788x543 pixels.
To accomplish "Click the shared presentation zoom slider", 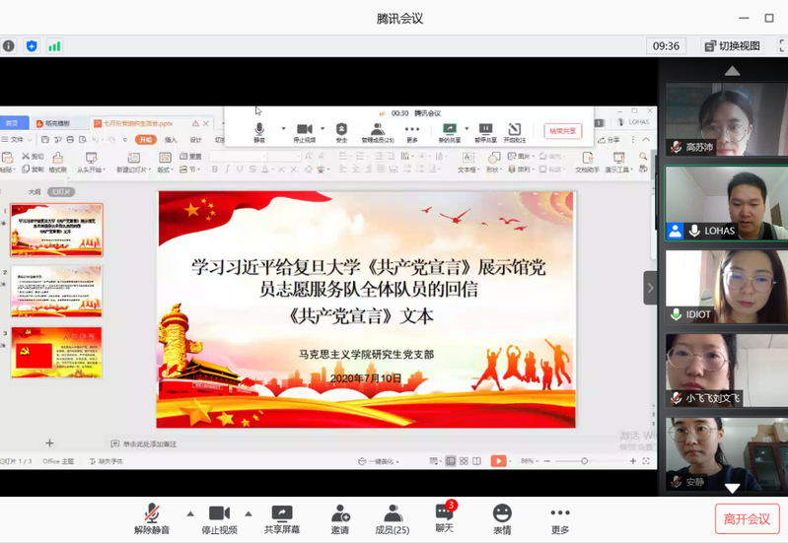I will pos(584,460).
